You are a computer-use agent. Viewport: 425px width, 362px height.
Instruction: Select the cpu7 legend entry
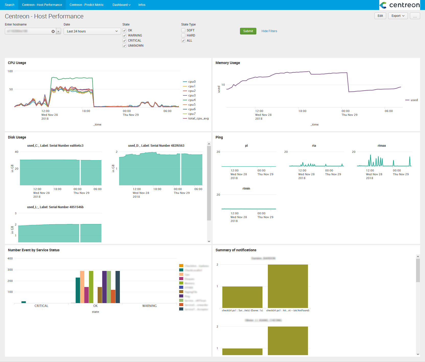click(x=189, y=114)
